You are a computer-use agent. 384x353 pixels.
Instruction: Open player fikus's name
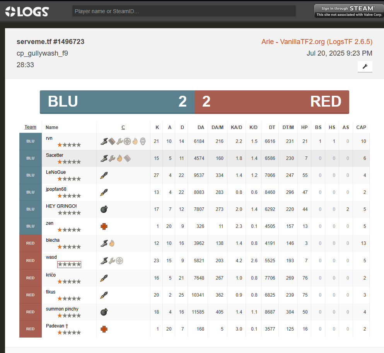51,292
